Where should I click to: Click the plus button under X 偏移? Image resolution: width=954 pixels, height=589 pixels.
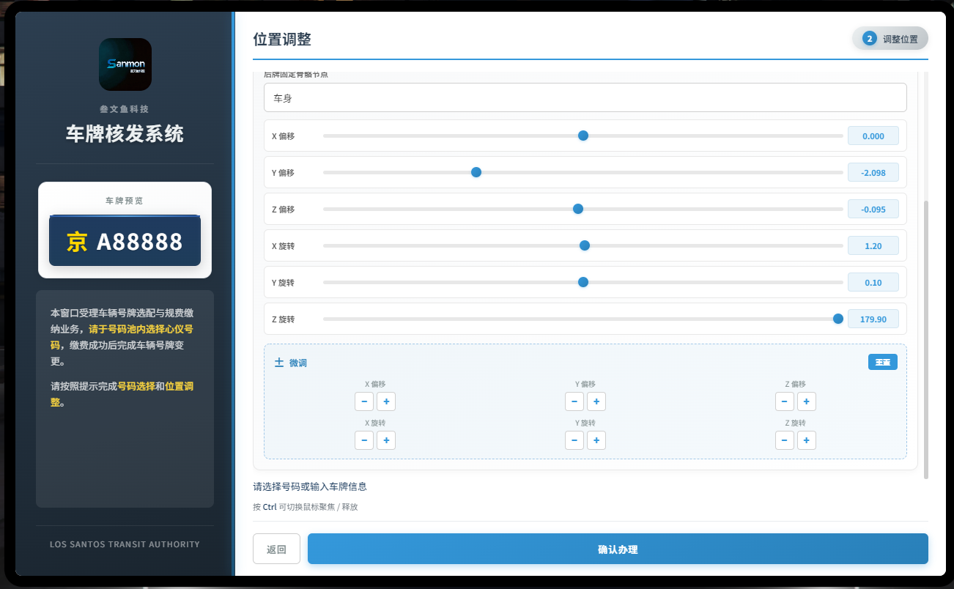[x=386, y=401]
